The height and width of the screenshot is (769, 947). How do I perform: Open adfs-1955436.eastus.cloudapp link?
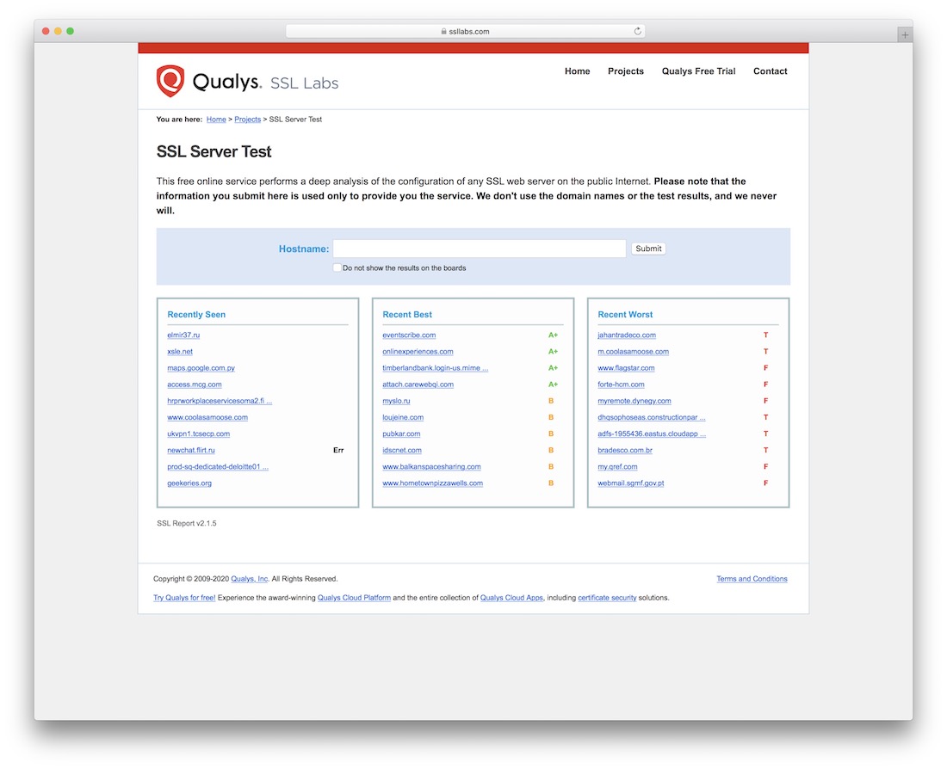click(652, 434)
